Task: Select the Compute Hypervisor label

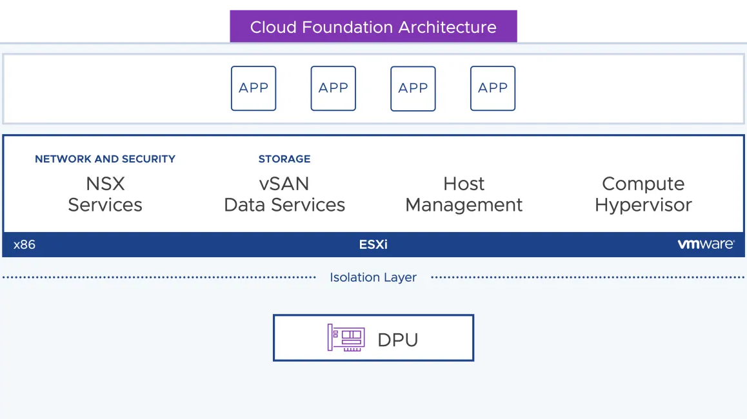Action: (643, 194)
